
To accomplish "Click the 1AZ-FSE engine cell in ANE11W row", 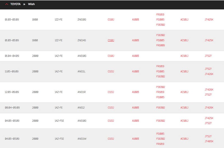I will click(59, 139).
